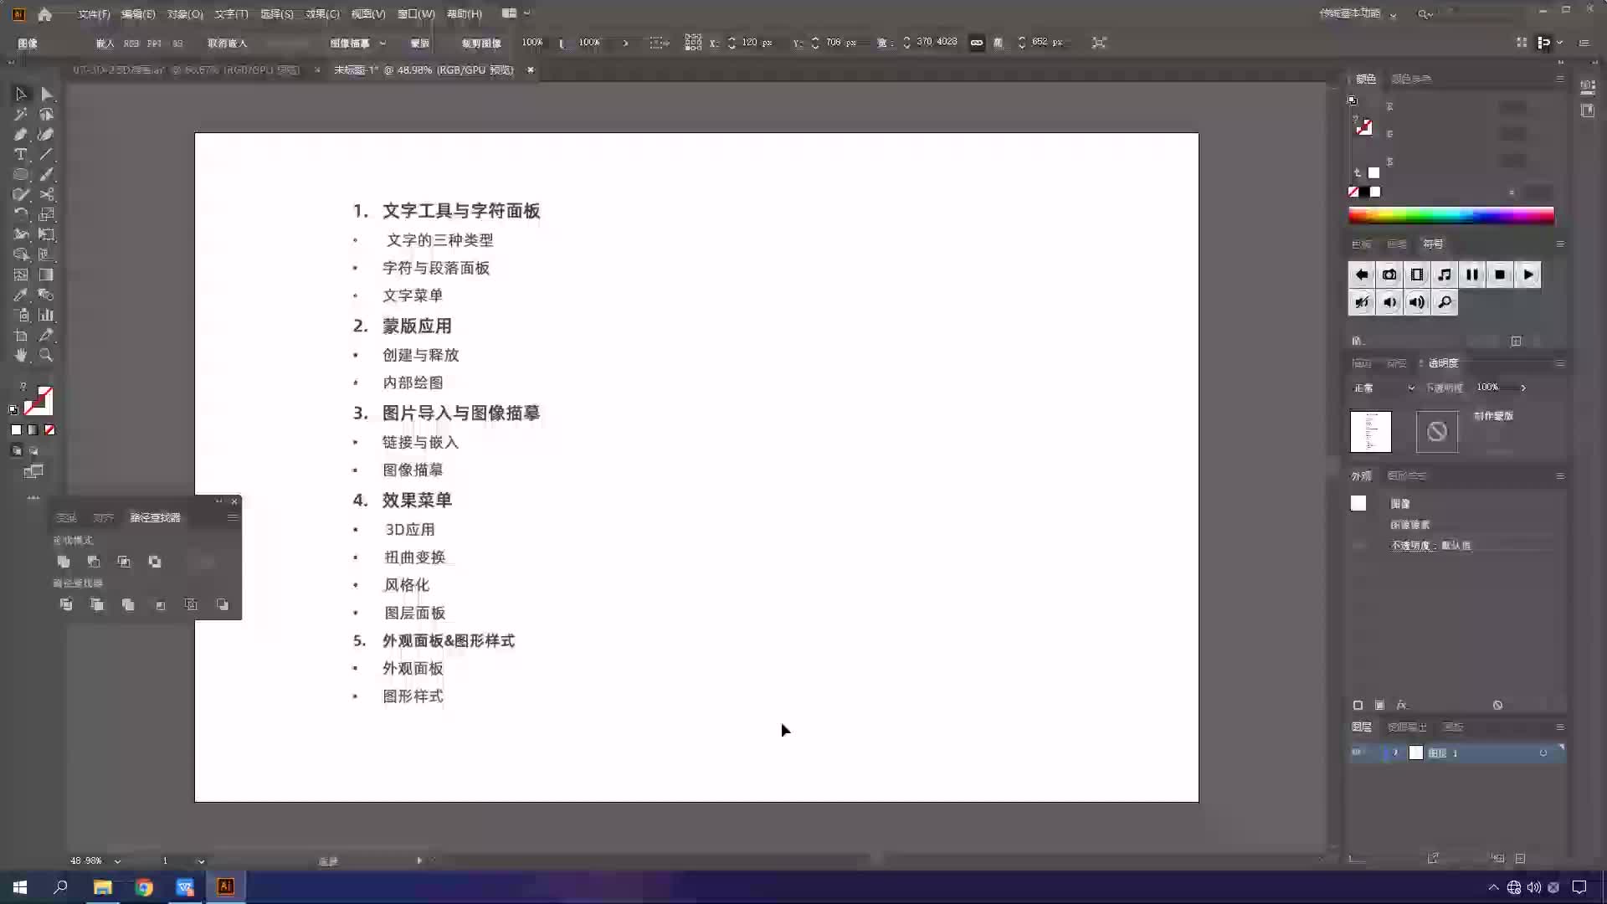The width and height of the screenshot is (1607, 904).
Task: Click the Illustrator Home icon
Action: pyautogui.click(x=45, y=13)
